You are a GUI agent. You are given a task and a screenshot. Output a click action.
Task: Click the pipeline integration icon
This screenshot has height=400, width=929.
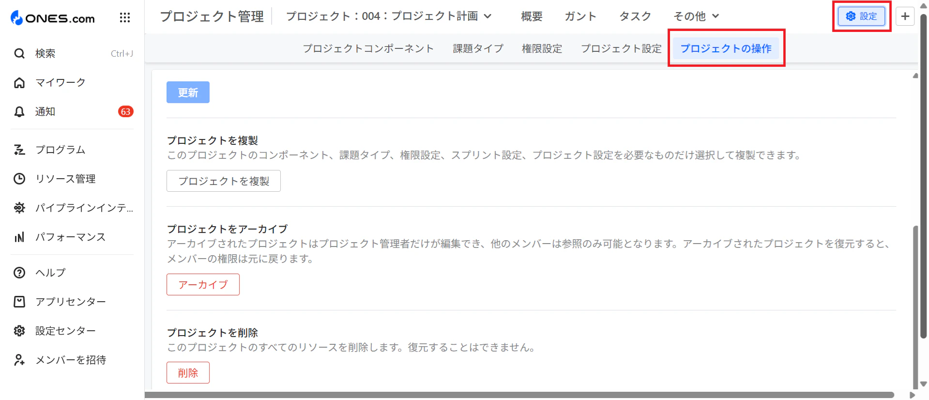(19, 208)
